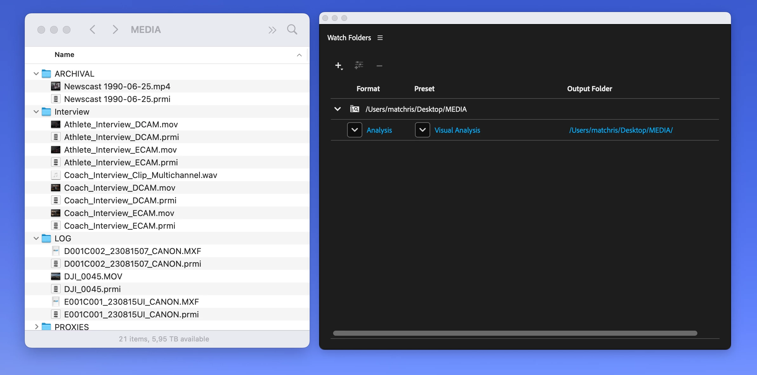The height and width of the screenshot is (375, 757).
Task: Click the remove watch folder minus icon
Action: 379,66
